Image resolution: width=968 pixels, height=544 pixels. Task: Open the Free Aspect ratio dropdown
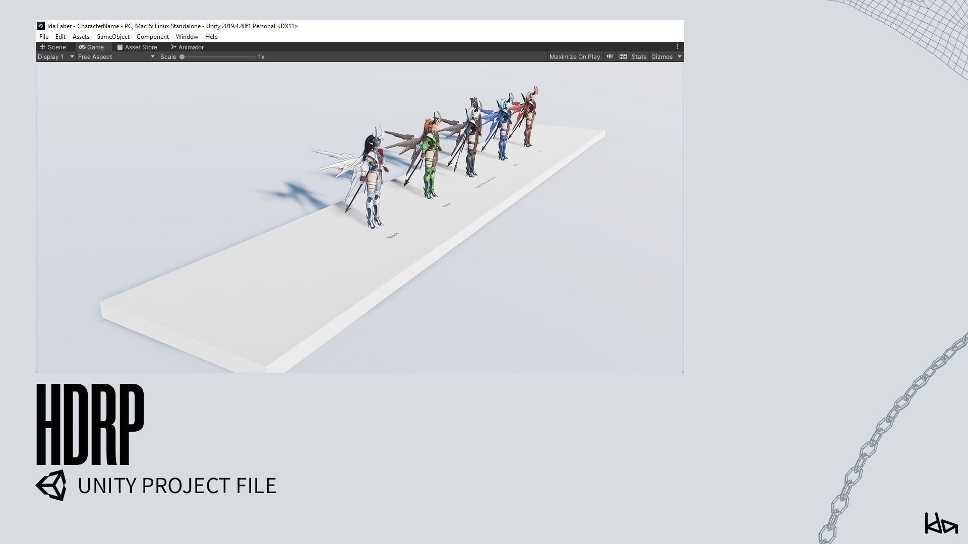(116, 57)
